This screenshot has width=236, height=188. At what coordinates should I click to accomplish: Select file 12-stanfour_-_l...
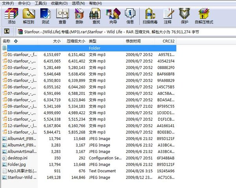[x=22, y=126]
